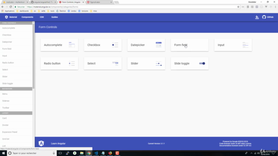This screenshot has width=278, height=156.
Task: Click the Slide toggle card's switch icon
Action: [x=202, y=64]
